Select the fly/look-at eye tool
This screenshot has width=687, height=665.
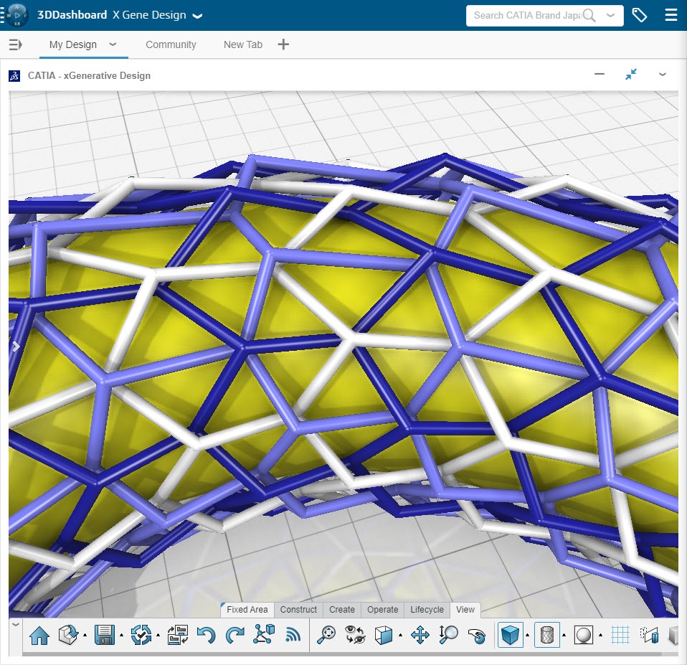tap(477, 635)
